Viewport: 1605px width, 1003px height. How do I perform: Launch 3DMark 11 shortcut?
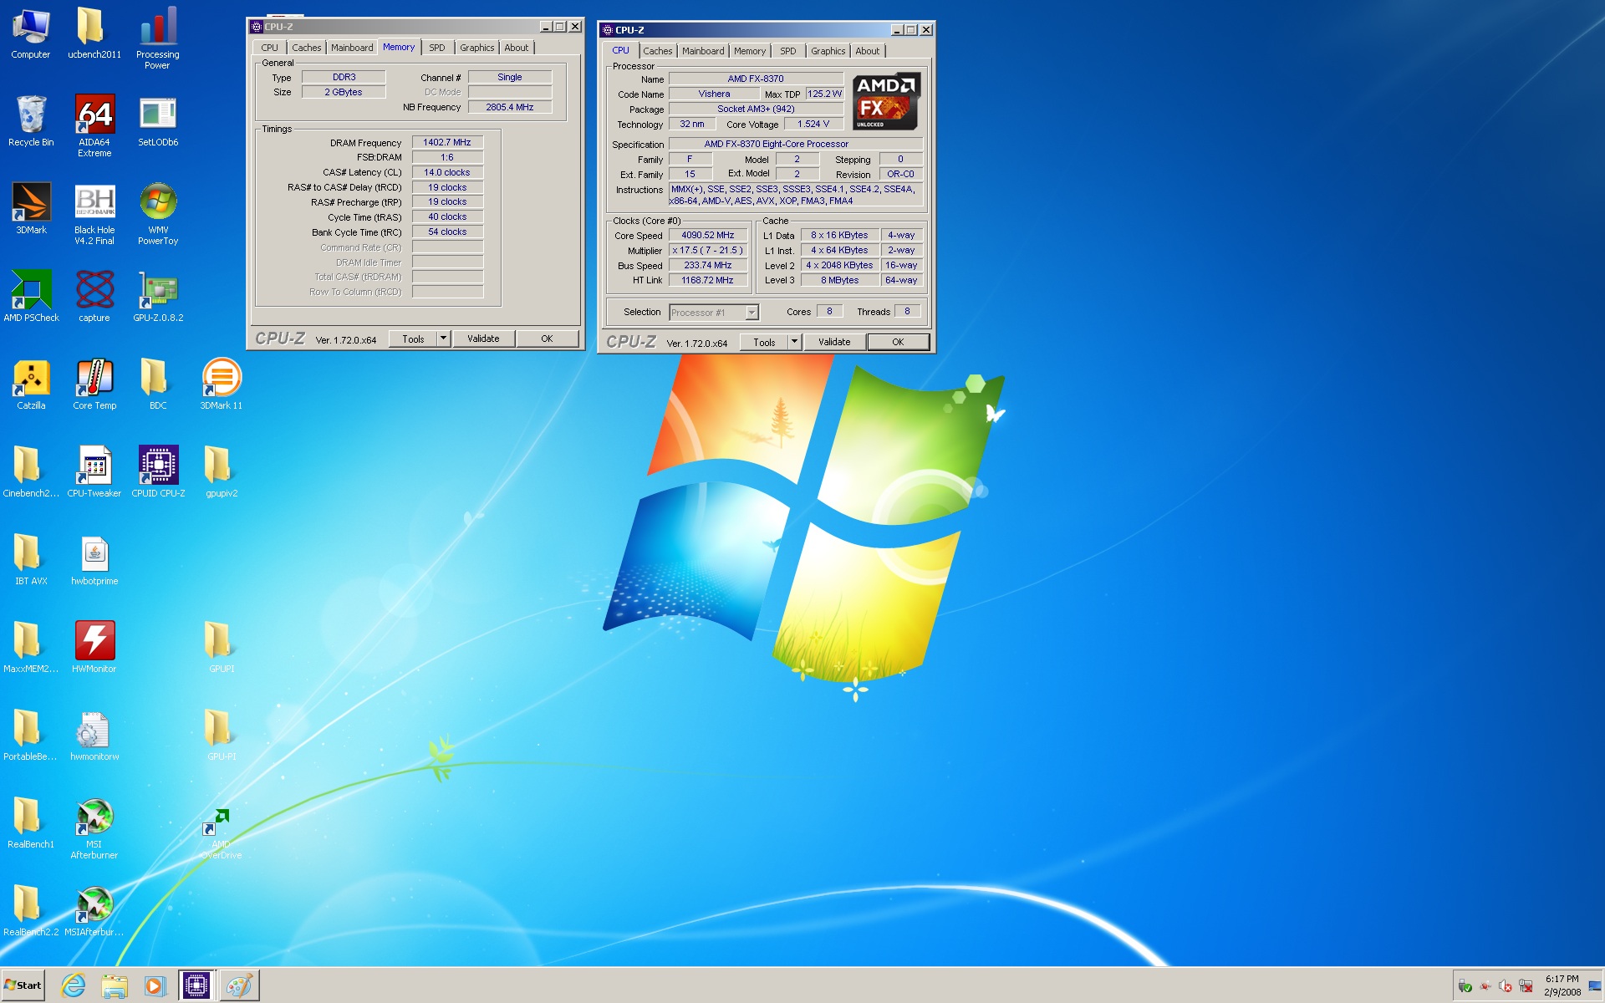(x=222, y=384)
